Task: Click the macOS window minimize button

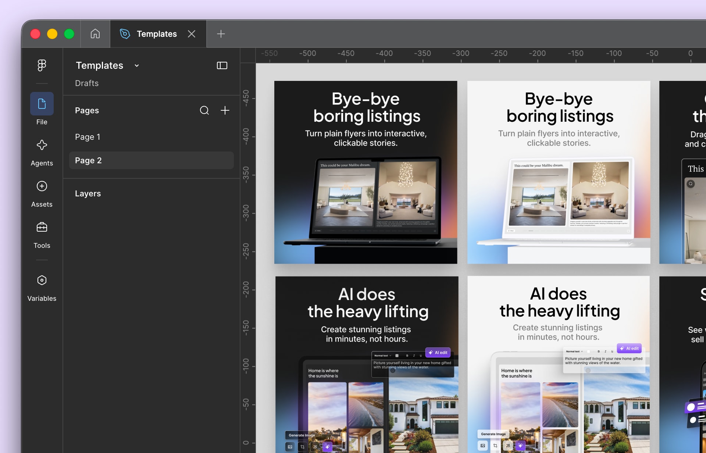Action: 52,34
